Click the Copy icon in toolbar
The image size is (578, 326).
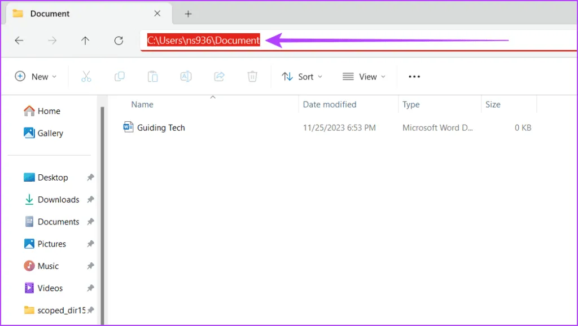point(120,77)
